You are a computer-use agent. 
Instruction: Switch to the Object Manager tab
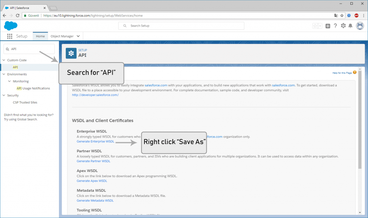coord(62,36)
